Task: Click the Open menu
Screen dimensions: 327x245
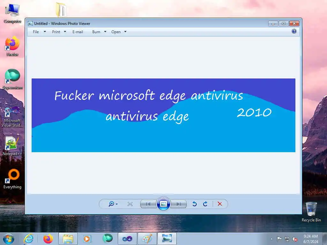Action: click(116, 32)
